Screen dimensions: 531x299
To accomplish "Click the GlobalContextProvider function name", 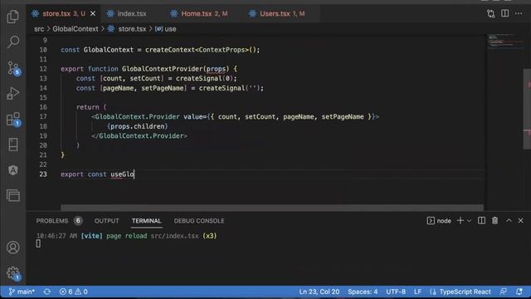I will pos(163,69).
